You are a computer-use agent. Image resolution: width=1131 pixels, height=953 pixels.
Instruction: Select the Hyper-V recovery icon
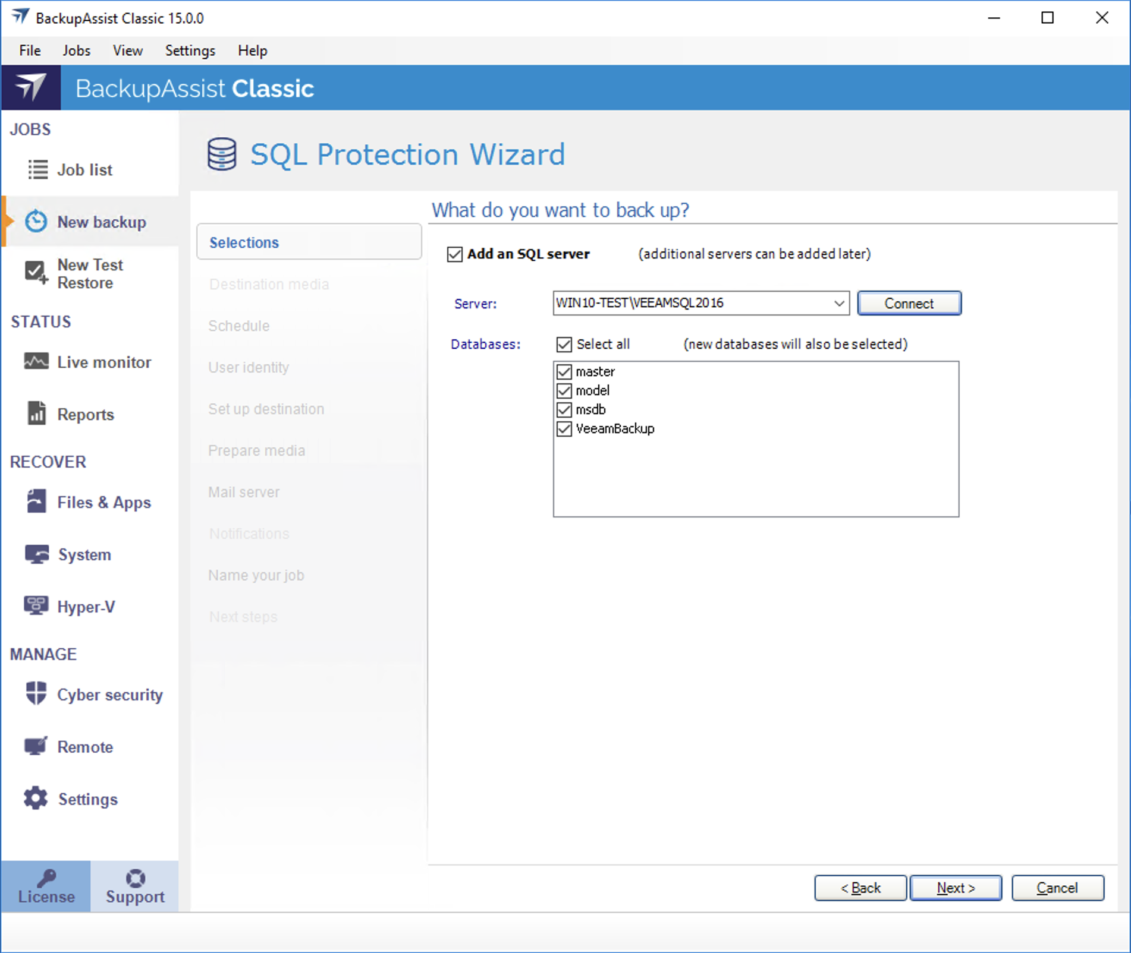36,606
